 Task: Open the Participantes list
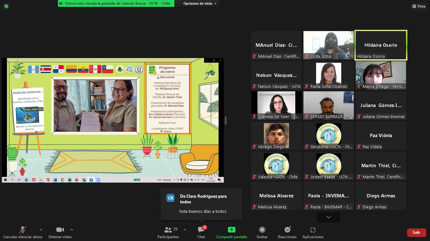(168, 232)
